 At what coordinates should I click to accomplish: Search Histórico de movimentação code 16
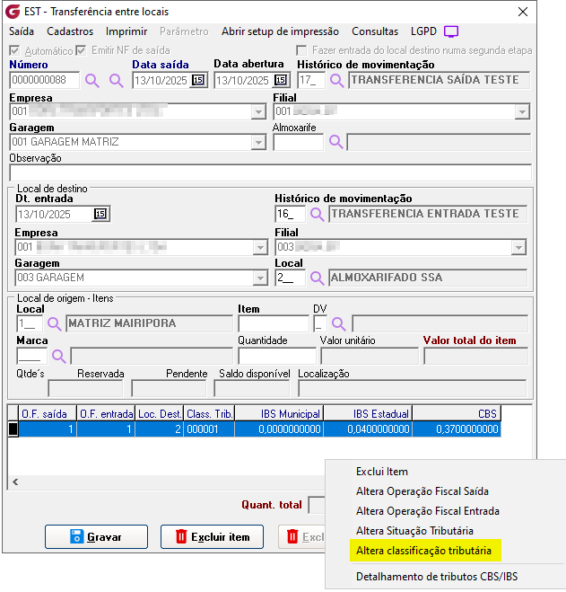(x=317, y=214)
